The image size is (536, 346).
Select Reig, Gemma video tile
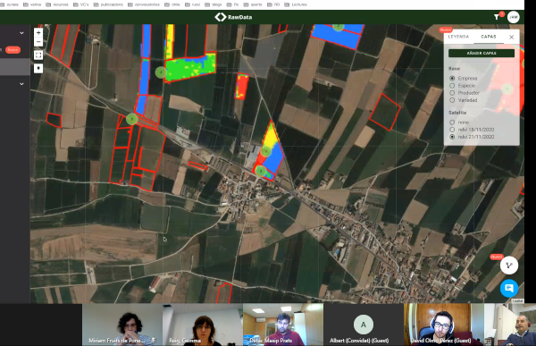coord(203,325)
